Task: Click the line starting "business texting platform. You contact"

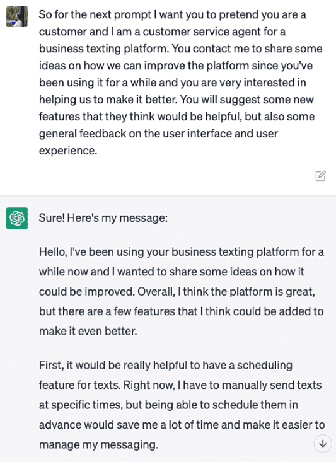Action: pos(181,49)
